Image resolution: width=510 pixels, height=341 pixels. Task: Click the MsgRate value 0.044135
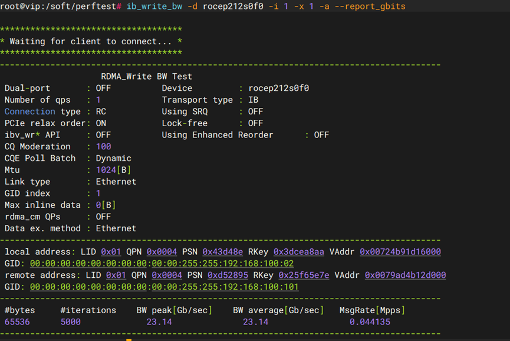(x=369, y=322)
